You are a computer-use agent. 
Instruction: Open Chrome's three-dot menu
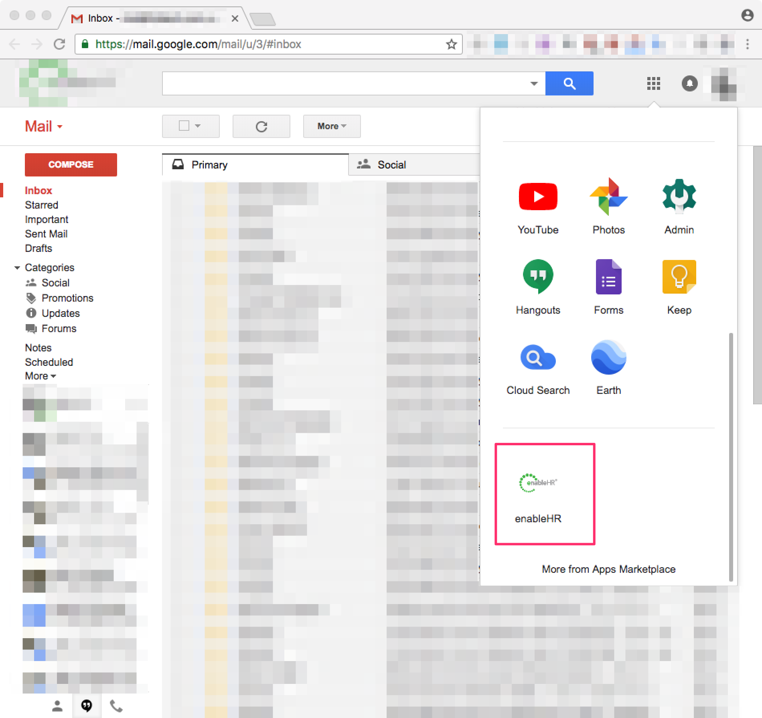[x=747, y=44]
